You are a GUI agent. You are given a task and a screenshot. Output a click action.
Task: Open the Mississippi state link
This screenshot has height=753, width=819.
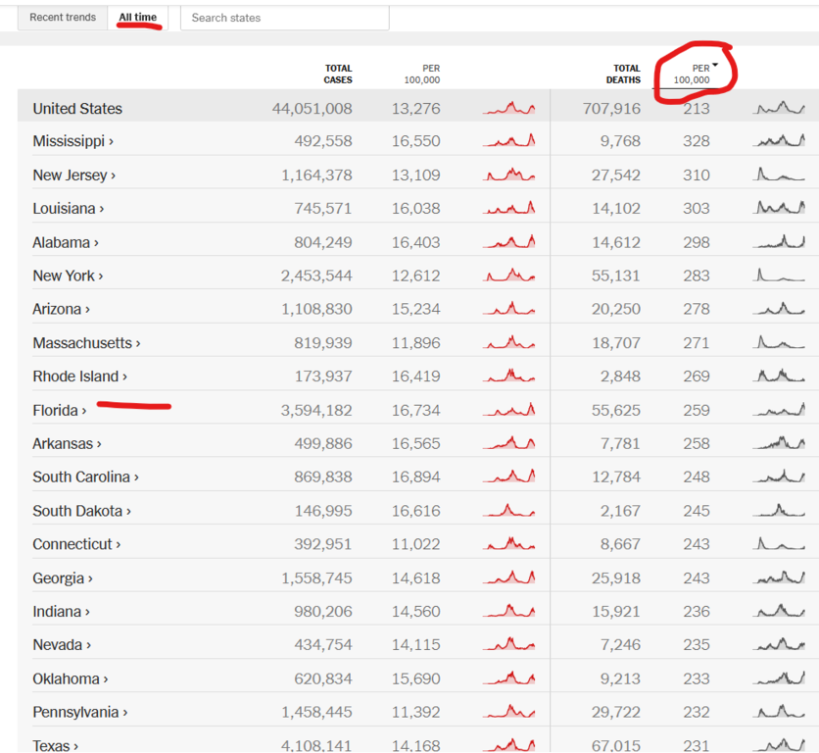click(x=69, y=141)
